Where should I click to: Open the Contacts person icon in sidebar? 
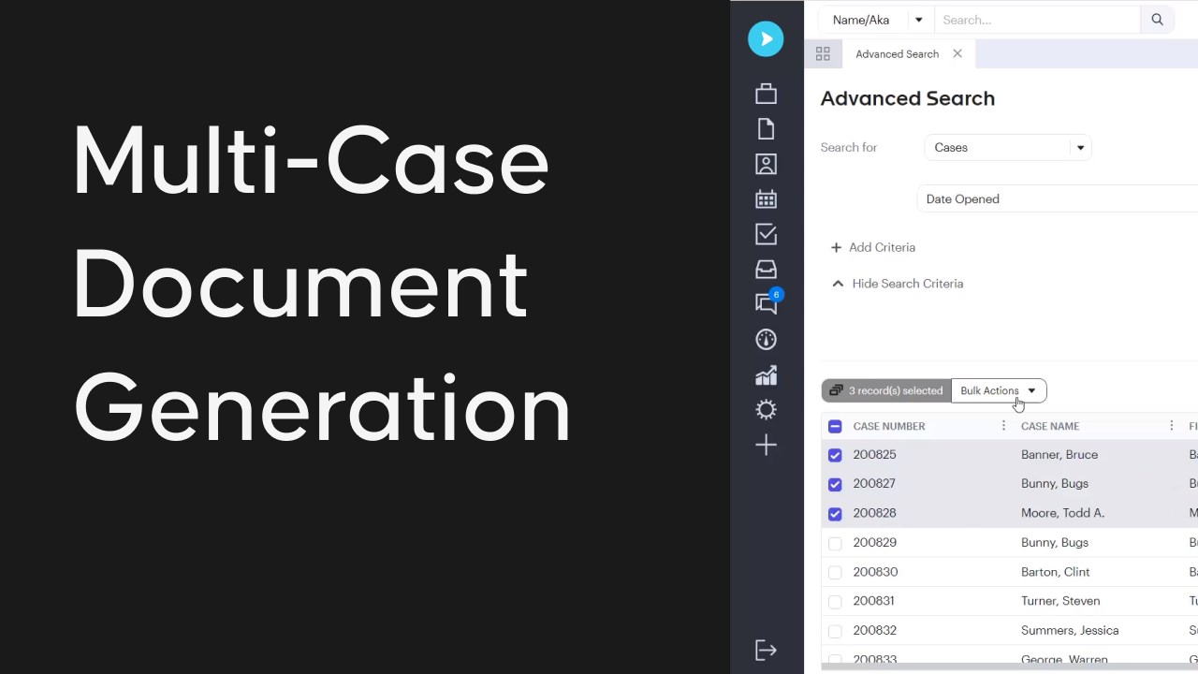[x=766, y=164]
